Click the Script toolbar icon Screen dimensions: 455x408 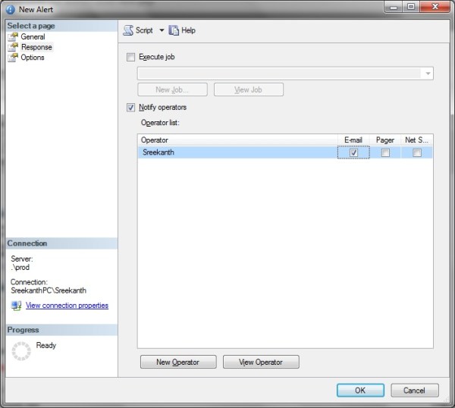(x=128, y=30)
